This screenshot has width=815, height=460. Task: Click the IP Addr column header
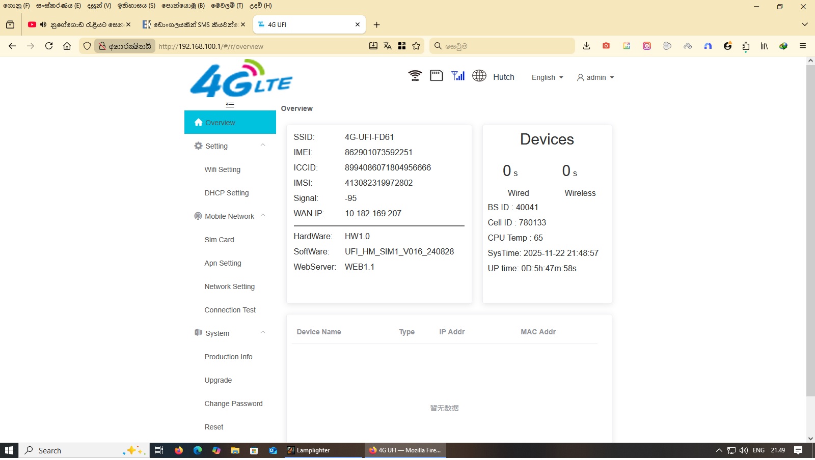coord(452,332)
